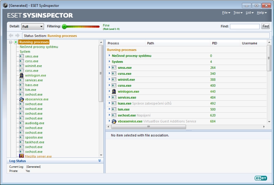Click in the Find text field
Viewport: 274px width, 185px height.
point(245,26)
